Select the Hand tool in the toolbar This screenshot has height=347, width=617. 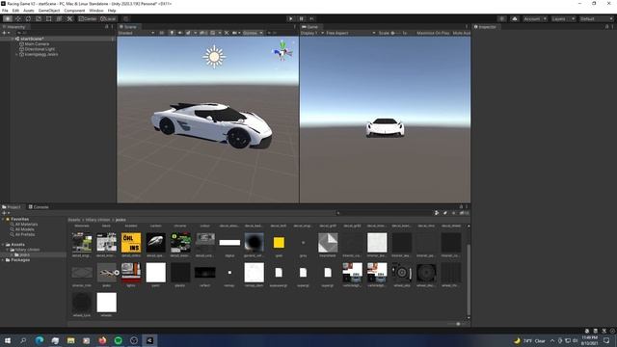coord(8,18)
